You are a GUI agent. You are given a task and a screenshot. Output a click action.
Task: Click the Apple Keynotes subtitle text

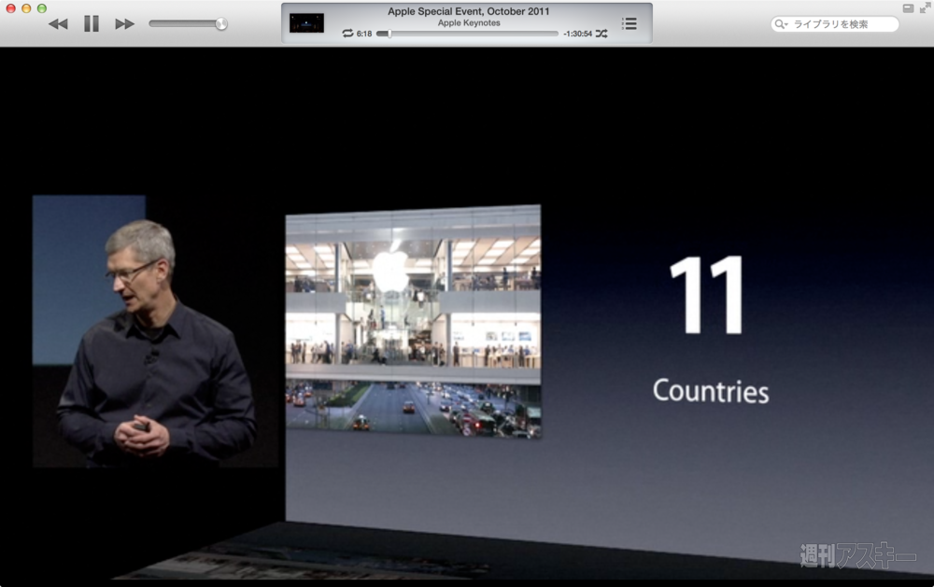pos(469,22)
